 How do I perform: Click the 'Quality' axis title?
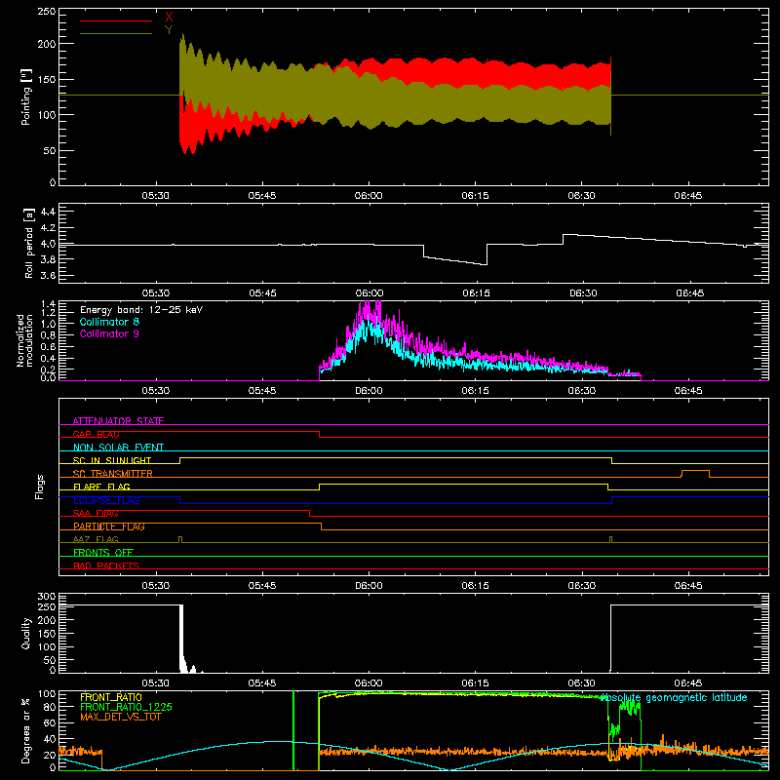coord(26,633)
